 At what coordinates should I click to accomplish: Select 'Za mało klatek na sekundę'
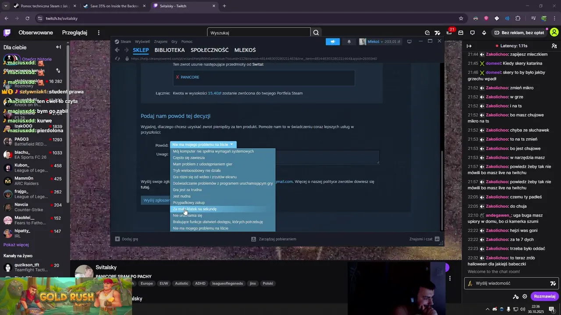[x=223, y=209]
